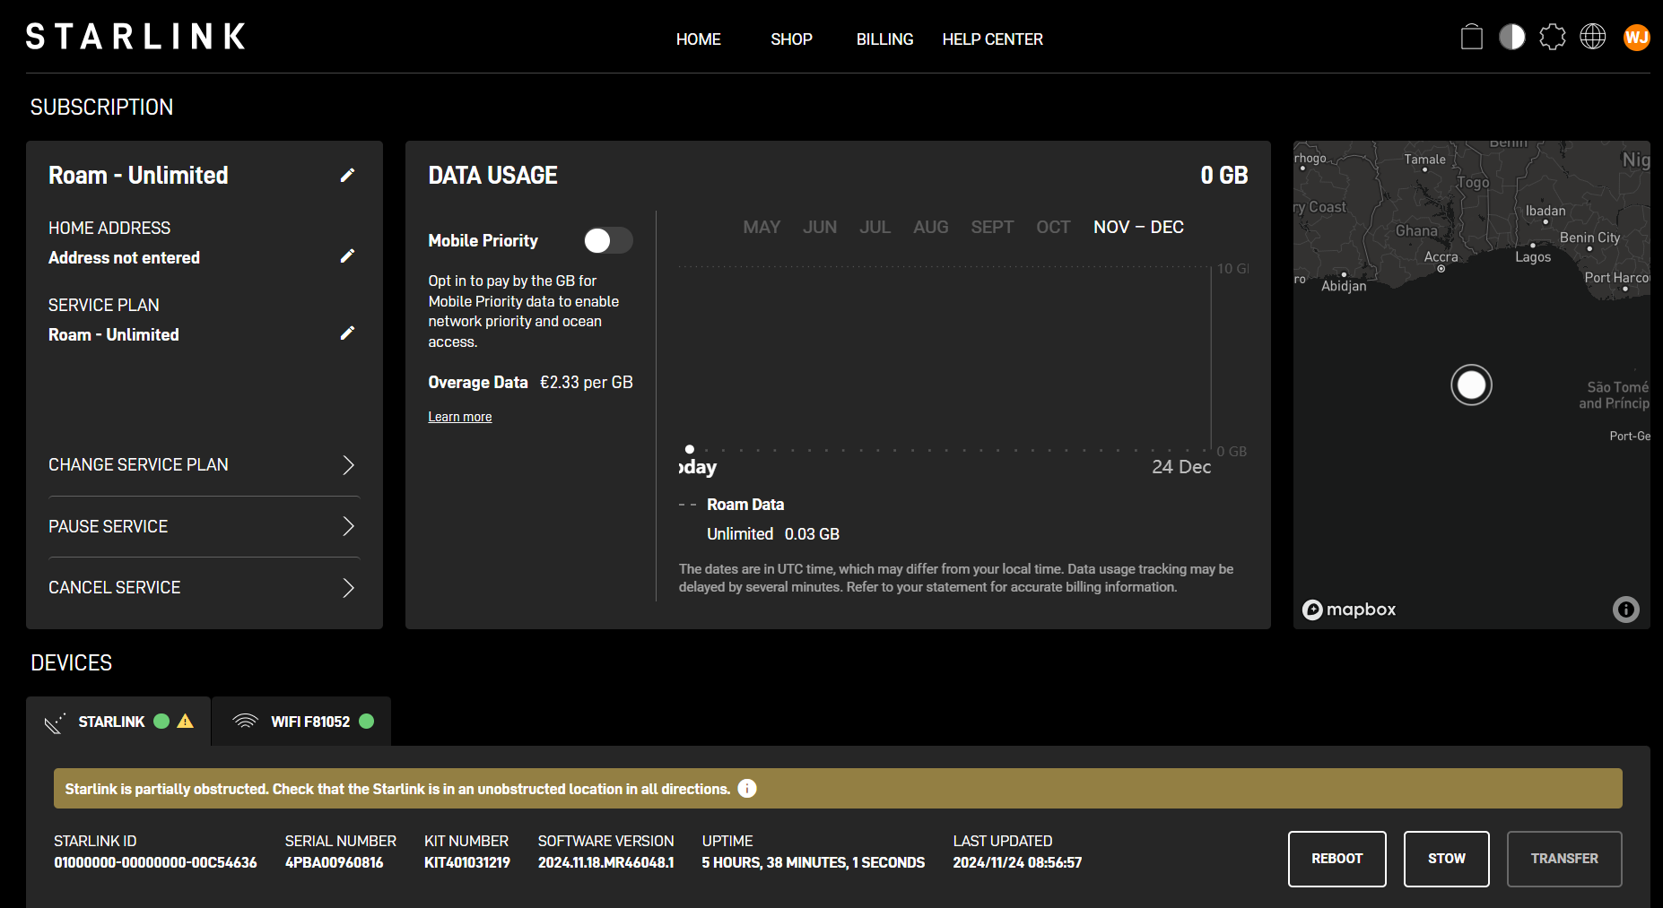Click the Address not entered text

point(124,257)
